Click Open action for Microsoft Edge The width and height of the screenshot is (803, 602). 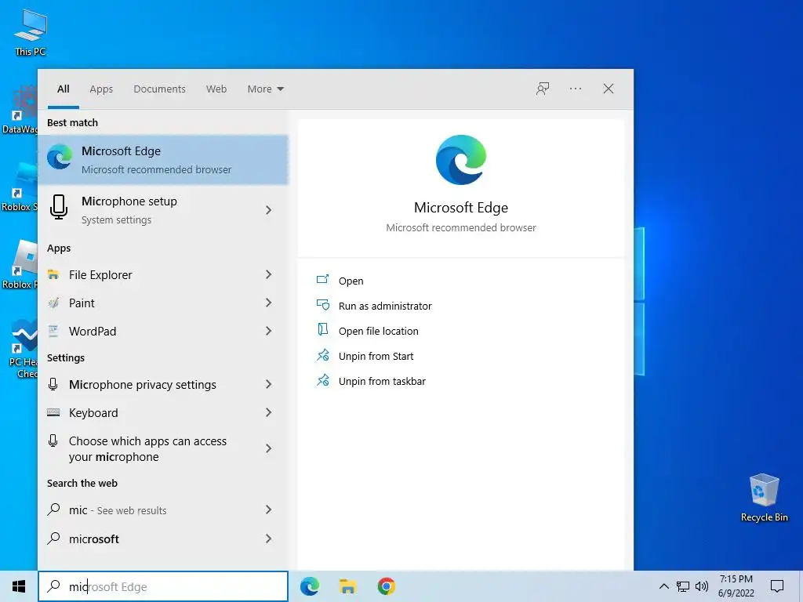click(351, 281)
